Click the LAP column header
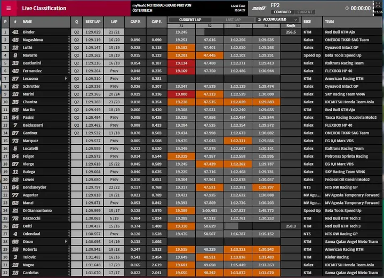This screenshot has height=278, width=384. (114, 22)
